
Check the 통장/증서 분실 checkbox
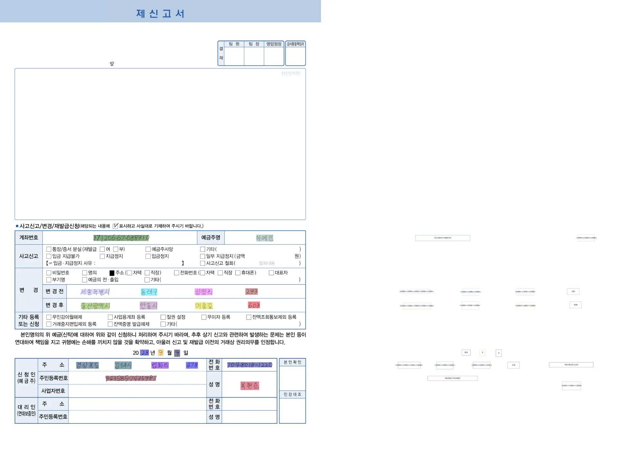tap(49, 249)
